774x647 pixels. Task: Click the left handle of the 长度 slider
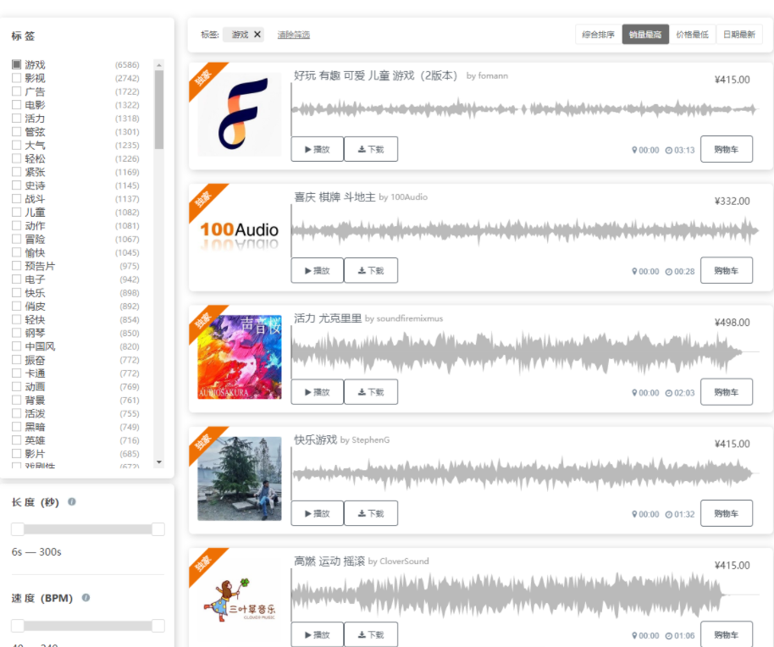18,529
